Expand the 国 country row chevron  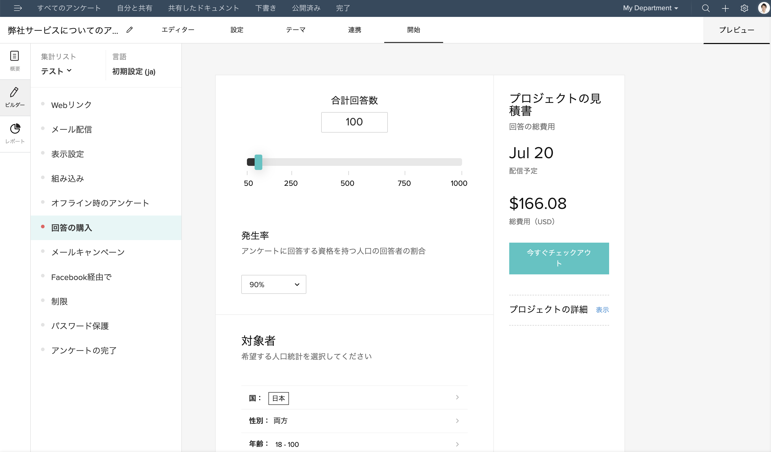(457, 397)
